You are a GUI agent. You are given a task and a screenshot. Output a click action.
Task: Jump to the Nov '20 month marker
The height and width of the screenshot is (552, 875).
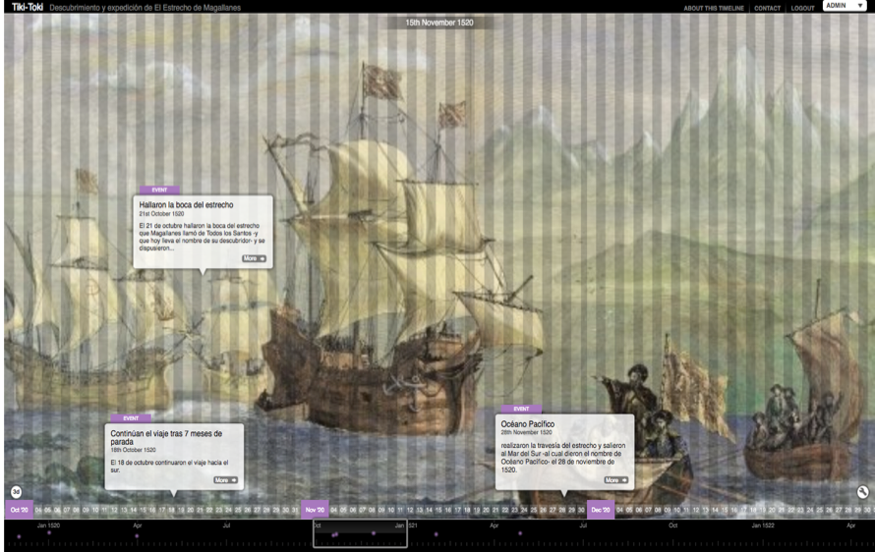(315, 510)
